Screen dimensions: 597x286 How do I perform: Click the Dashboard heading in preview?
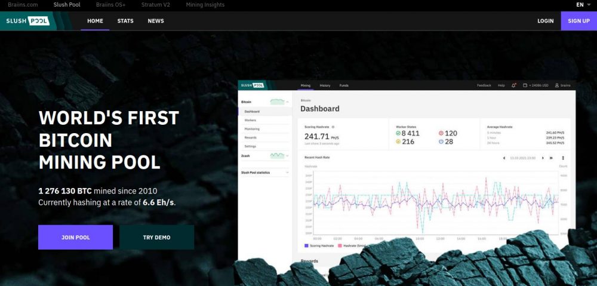click(x=320, y=109)
